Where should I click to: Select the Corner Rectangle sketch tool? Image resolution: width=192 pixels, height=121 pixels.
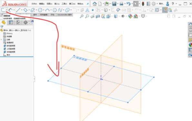pyautogui.click(x=3, y=10)
